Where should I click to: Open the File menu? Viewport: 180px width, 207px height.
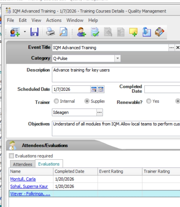[10, 20]
